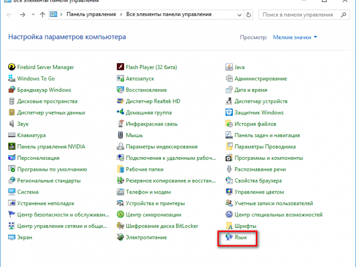Image resolution: width=356 pixels, height=267 pixels.
Task: Open the Java icon
Action: coord(229,67)
